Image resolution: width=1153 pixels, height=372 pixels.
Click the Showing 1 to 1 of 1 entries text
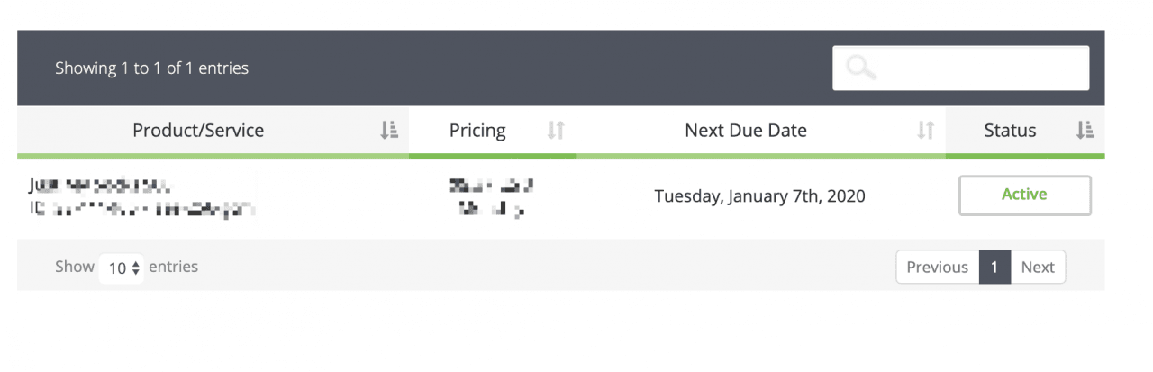coord(151,68)
